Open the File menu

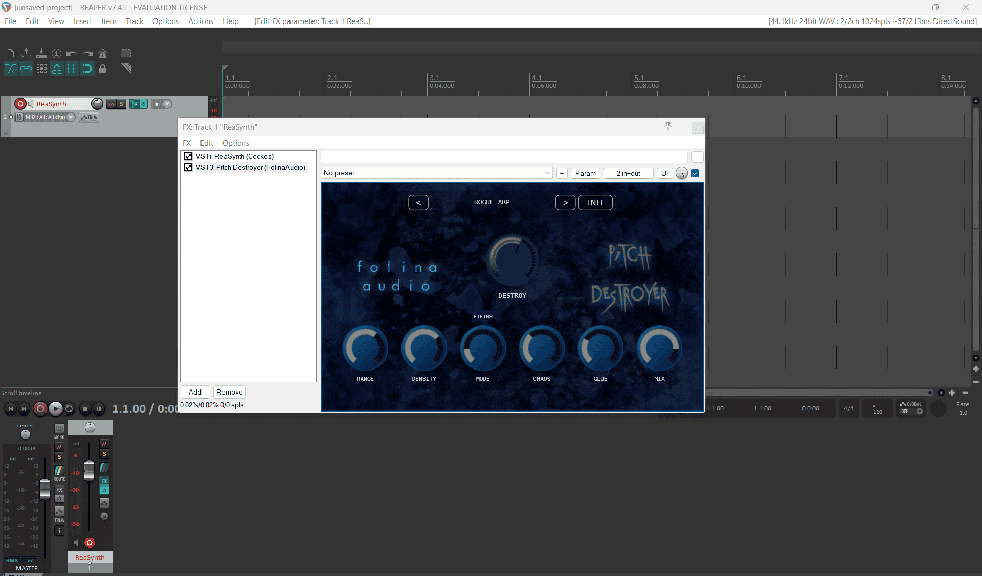click(x=10, y=21)
